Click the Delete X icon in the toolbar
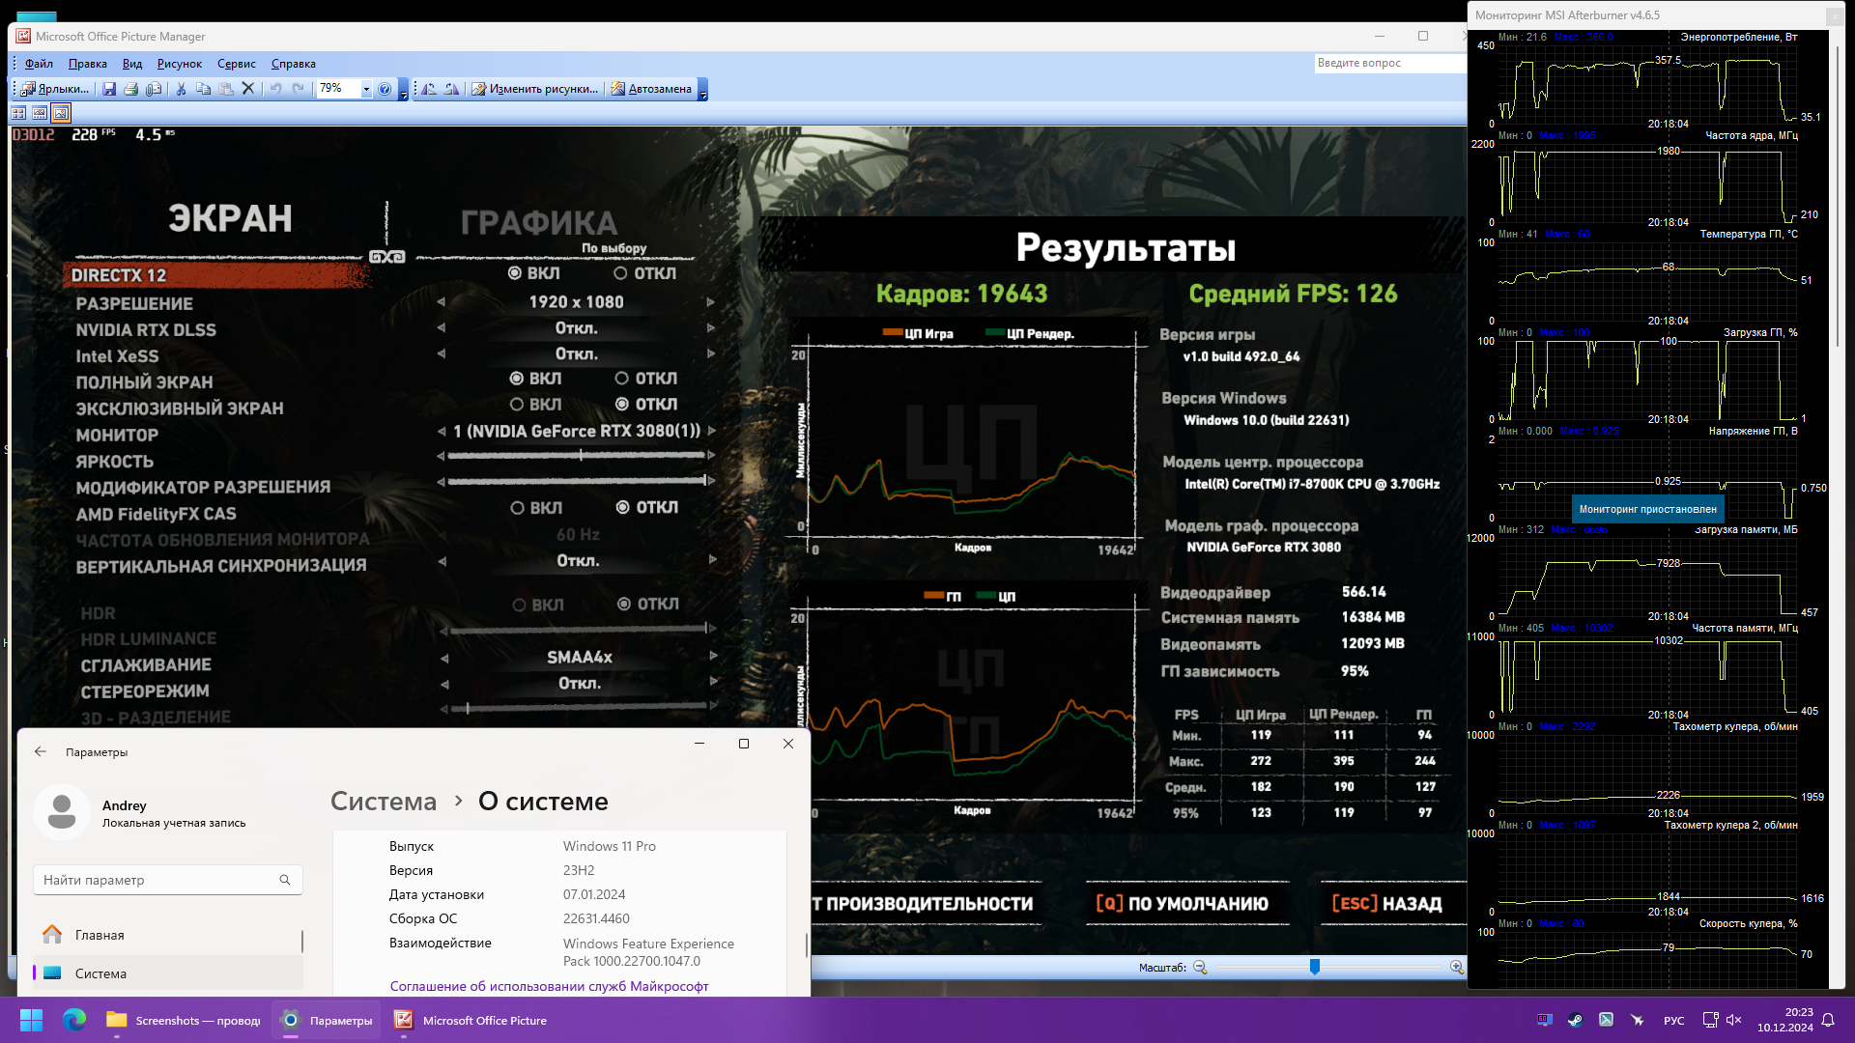The image size is (1855, 1043). [x=248, y=89]
